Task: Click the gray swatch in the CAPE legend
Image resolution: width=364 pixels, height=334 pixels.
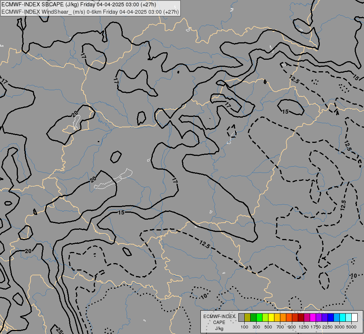Action: pos(241,318)
